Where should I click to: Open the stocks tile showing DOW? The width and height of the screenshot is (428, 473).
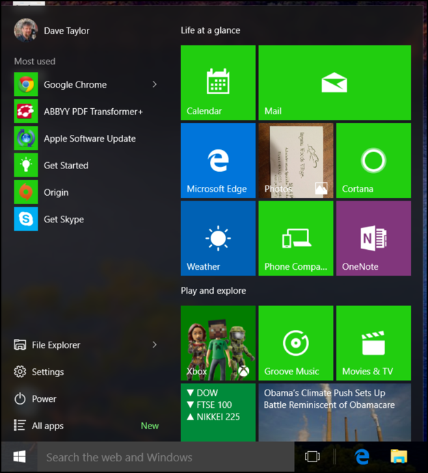(x=218, y=412)
